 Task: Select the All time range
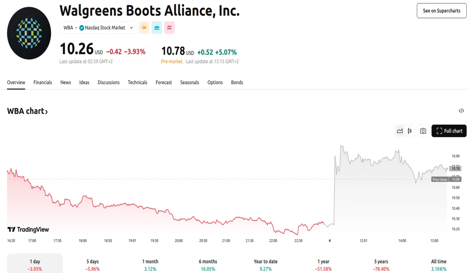click(x=439, y=265)
